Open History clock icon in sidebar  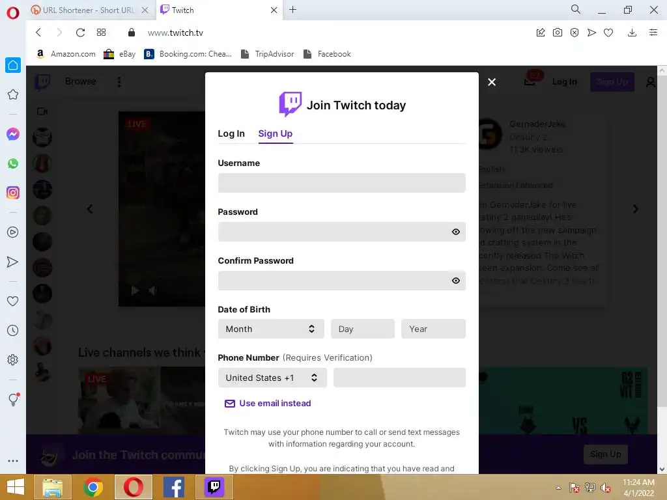[13, 330]
